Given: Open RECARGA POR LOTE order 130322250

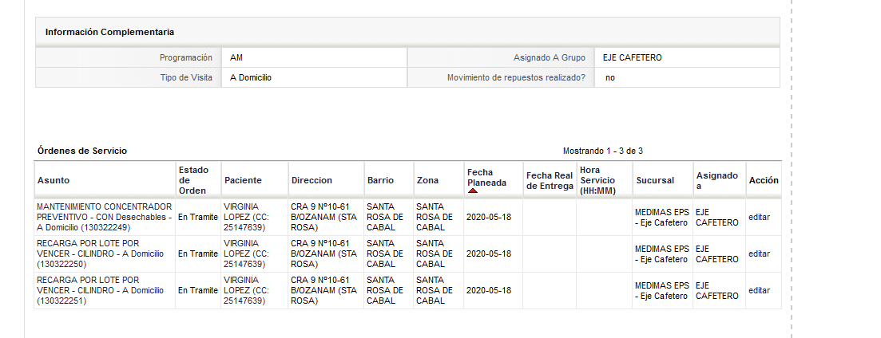Looking at the screenshot, I should [100, 254].
